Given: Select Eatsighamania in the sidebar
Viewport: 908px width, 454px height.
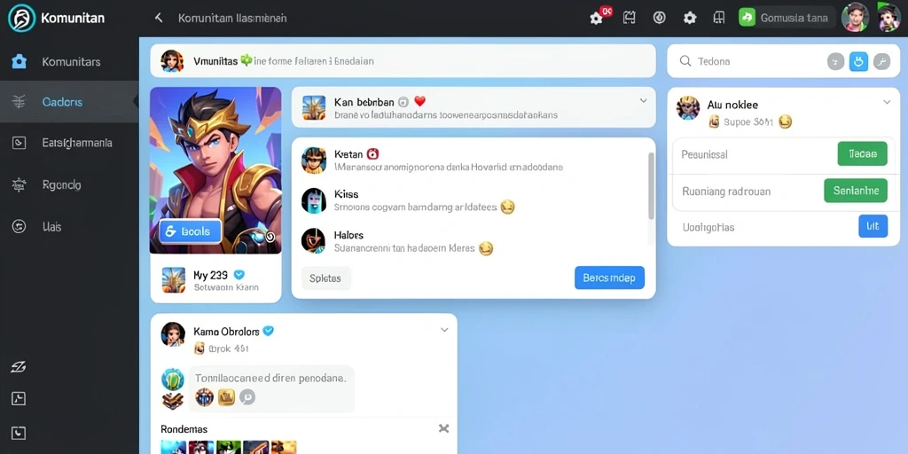Looking at the screenshot, I should point(69,143).
